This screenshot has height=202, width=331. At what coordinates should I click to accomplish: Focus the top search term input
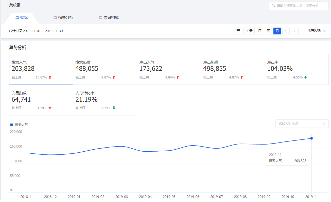click(299, 5)
